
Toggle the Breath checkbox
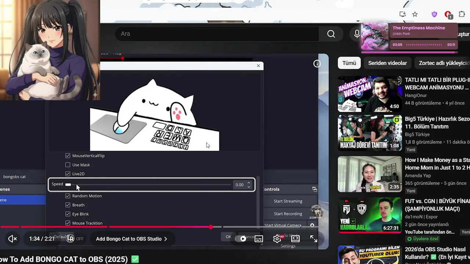pyautogui.click(x=68, y=205)
